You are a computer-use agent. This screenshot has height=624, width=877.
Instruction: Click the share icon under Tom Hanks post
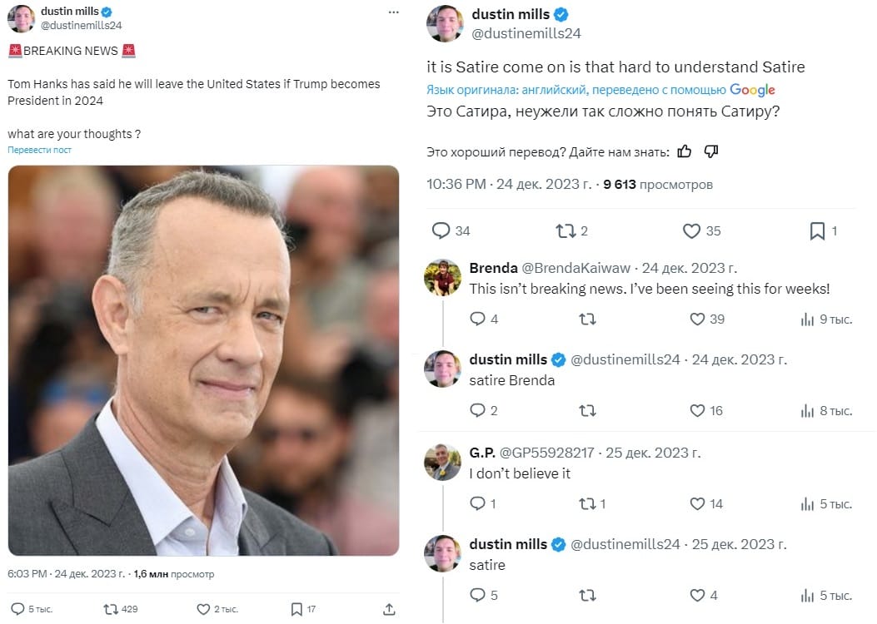click(x=389, y=610)
